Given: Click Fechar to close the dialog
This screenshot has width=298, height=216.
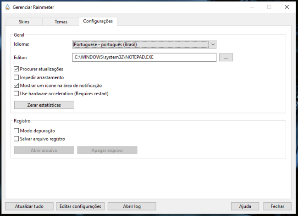Looking at the screenshot, I should [x=277, y=206].
